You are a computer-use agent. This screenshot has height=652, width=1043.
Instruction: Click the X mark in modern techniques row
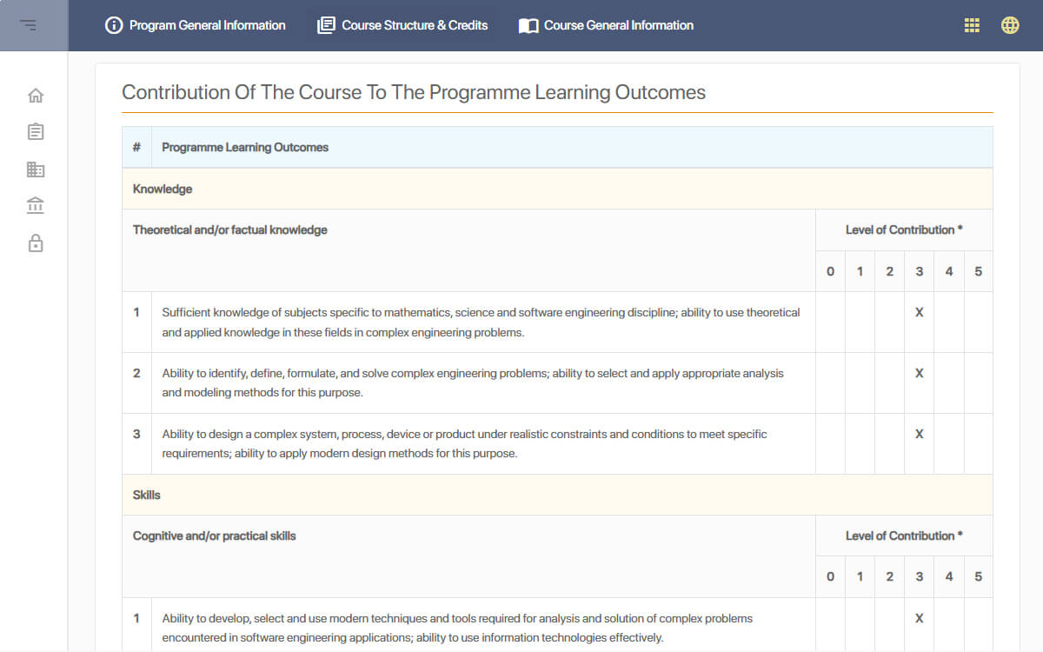920,618
